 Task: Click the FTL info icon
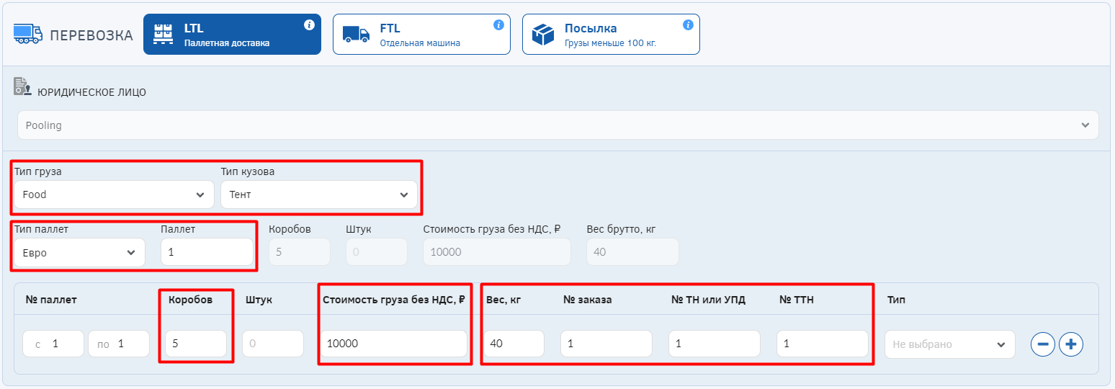click(498, 25)
